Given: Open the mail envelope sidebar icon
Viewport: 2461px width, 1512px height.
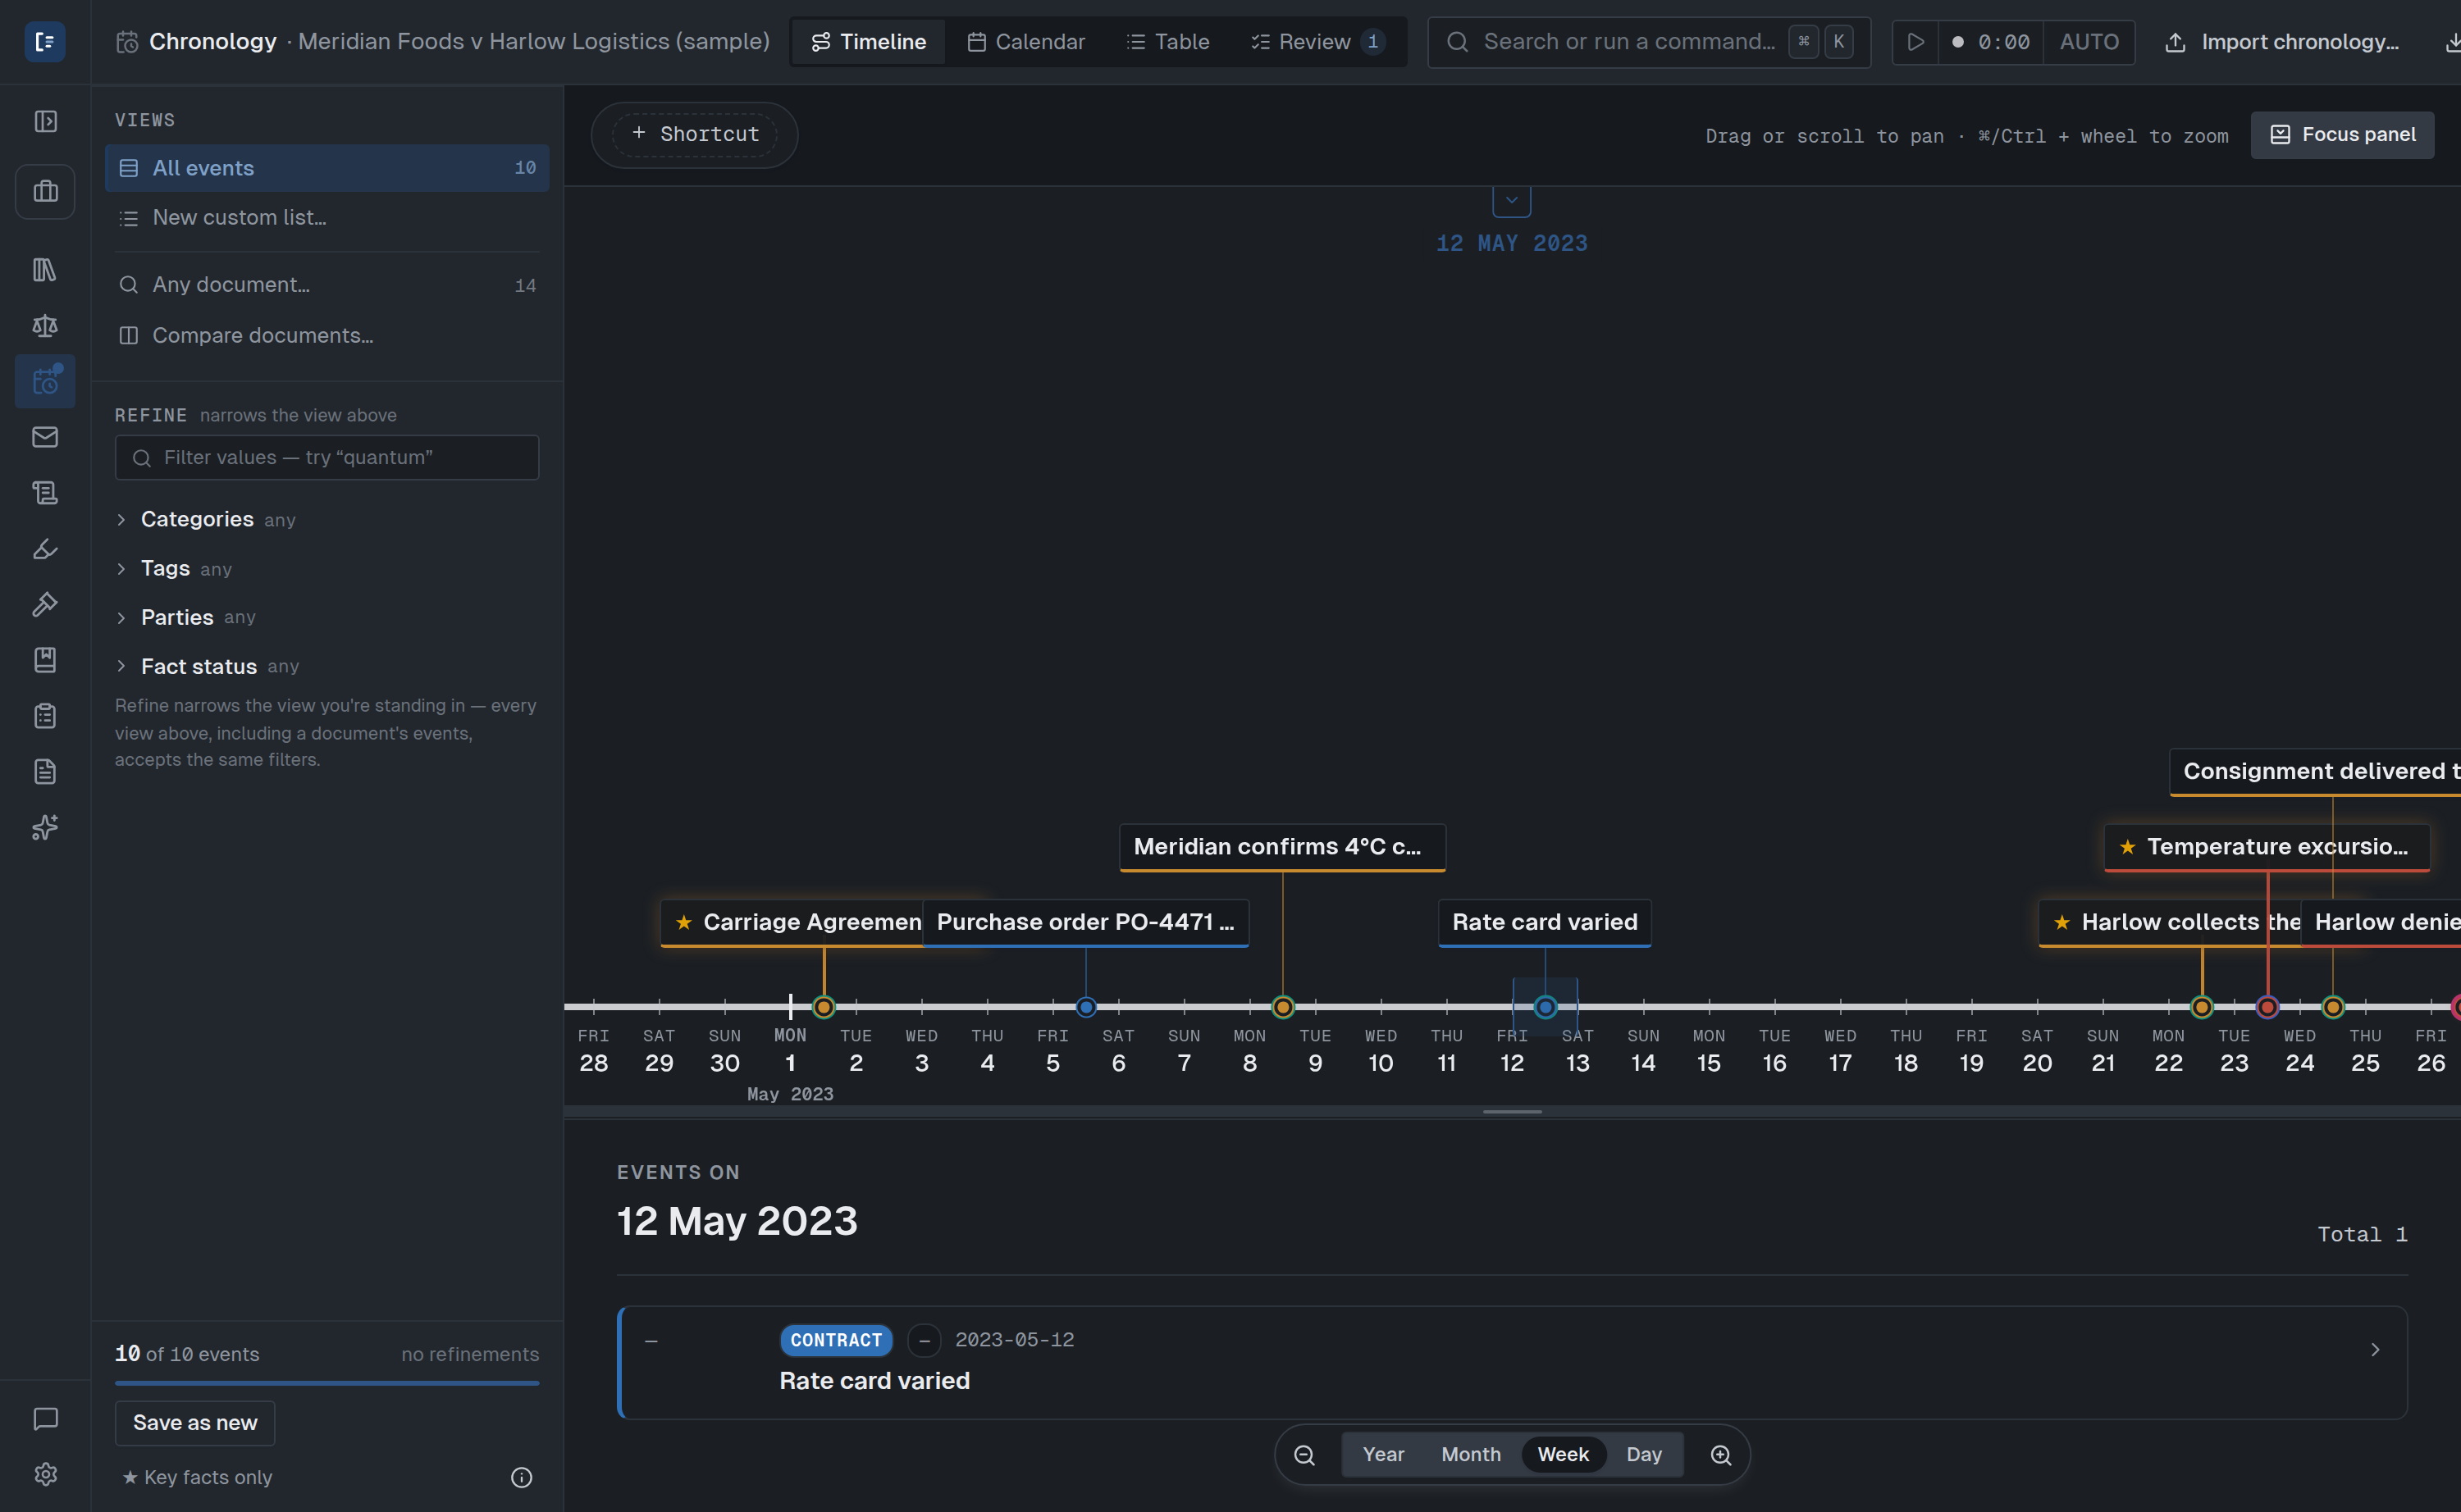Looking at the screenshot, I should tap(45, 437).
